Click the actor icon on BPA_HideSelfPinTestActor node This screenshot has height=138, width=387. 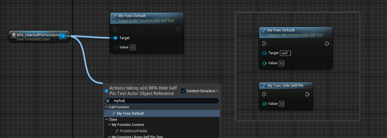click(x=14, y=35)
